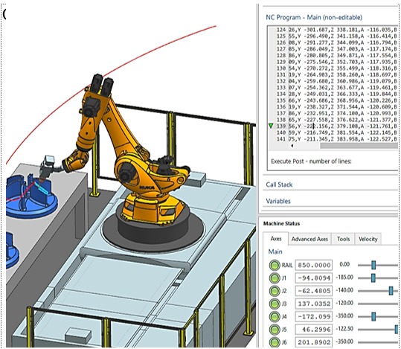
Task: Click the J1 value field showing -94.8094
Action: tap(314, 278)
